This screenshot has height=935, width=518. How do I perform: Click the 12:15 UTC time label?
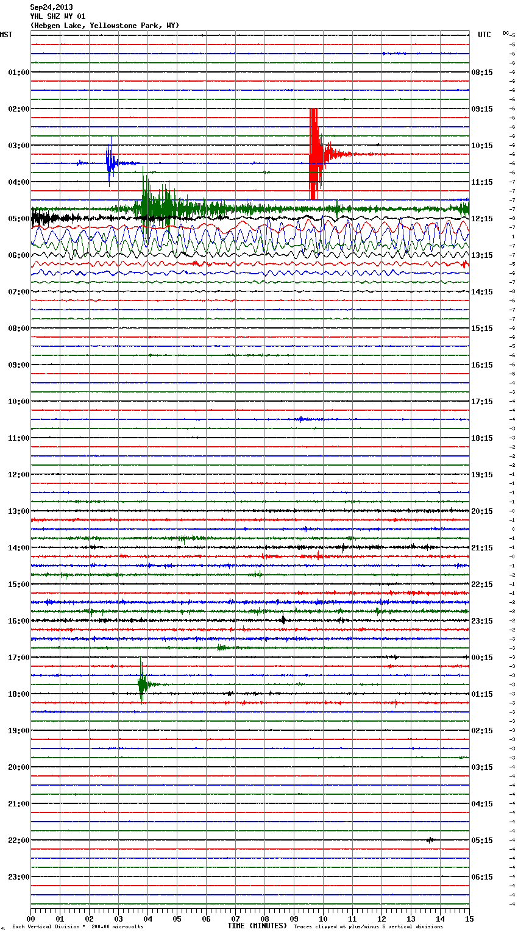tap(482, 219)
